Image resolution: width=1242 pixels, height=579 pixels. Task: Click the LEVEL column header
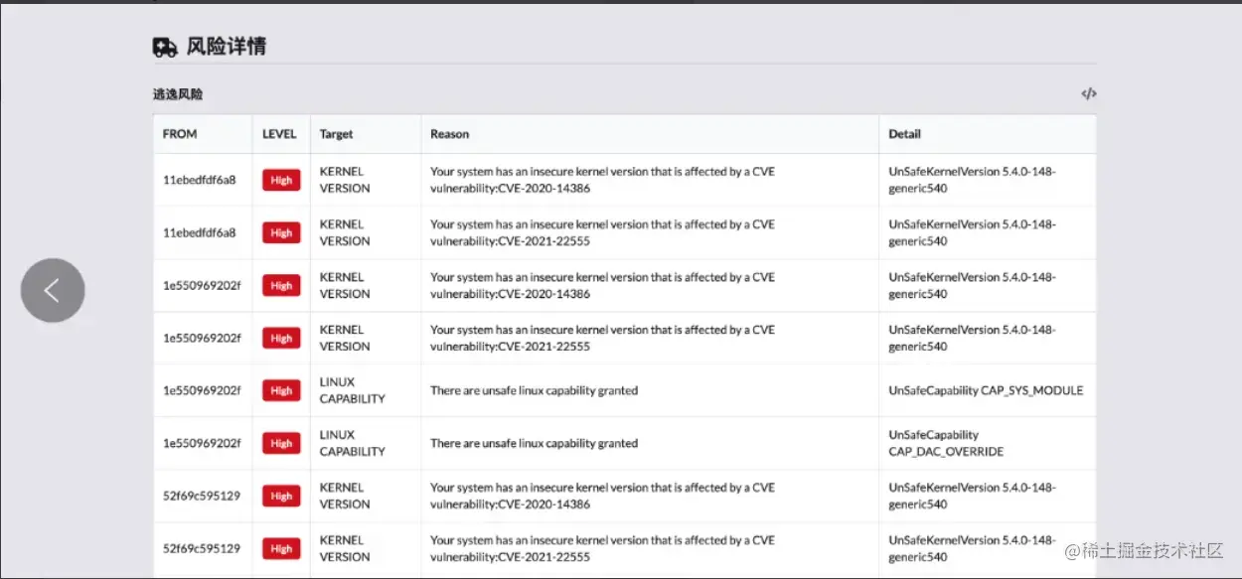click(279, 134)
